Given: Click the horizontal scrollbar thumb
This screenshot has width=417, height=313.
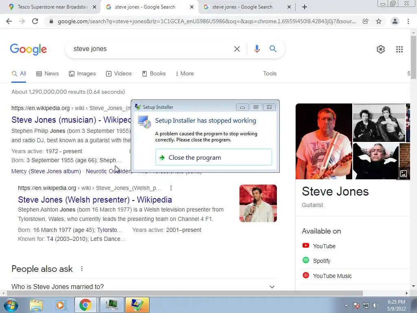Looking at the screenshot, I should [185, 293].
